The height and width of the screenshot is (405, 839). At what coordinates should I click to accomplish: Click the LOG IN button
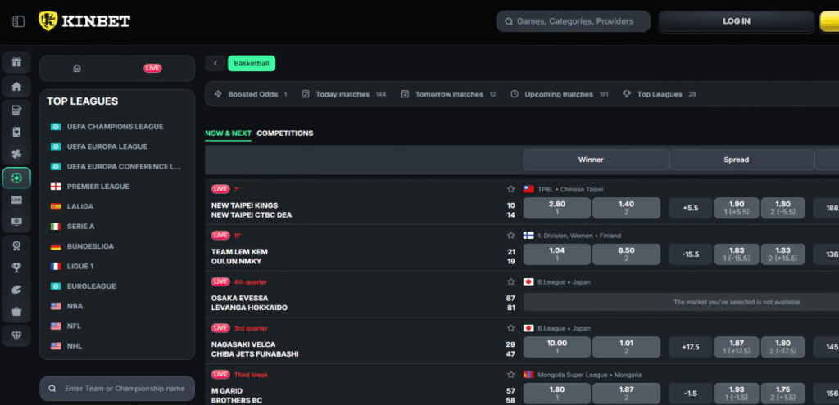click(737, 21)
